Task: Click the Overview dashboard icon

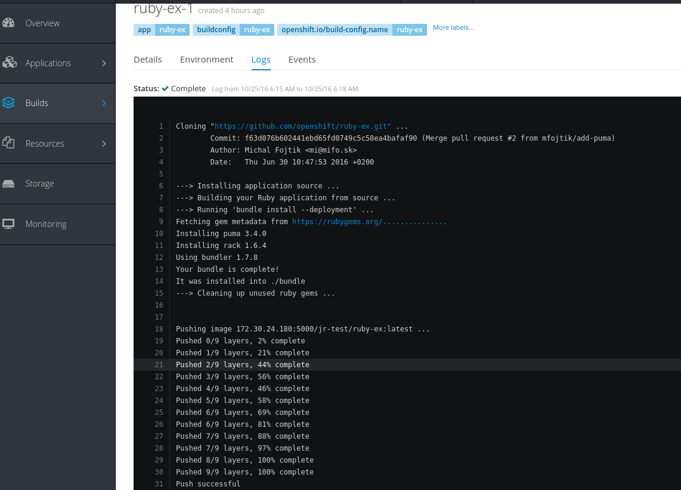Action: pyautogui.click(x=8, y=23)
